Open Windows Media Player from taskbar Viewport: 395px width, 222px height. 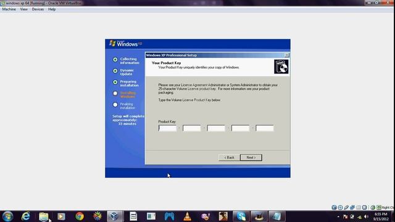(61, 216)
